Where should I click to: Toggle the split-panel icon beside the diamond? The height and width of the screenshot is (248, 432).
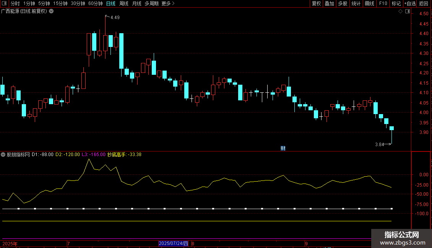coord(408,11)
